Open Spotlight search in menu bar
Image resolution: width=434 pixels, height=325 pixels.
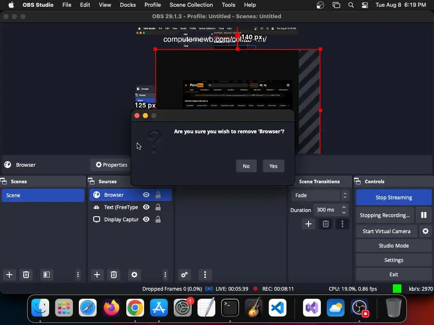pyautogui.click(x=351, y=5)
